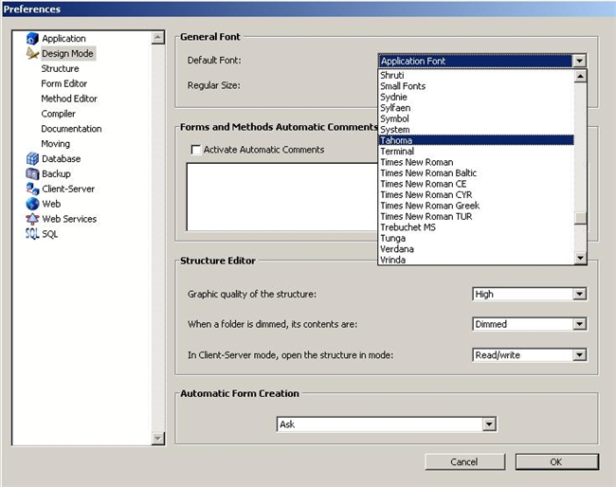
Task: Click the SQL icon in sidebar
Action: (x=32, y=234)
